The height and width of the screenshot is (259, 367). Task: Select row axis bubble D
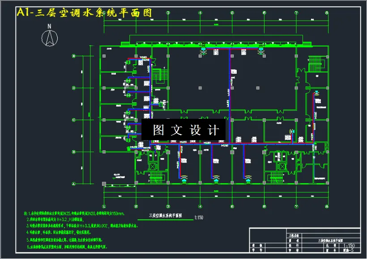(x=74, y=88)
